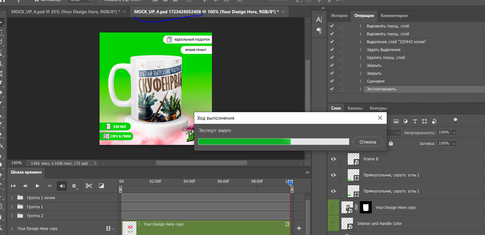485x235 pixels.
Task: Expand the Сценарии action step
Action: click(x=360, y=81)
